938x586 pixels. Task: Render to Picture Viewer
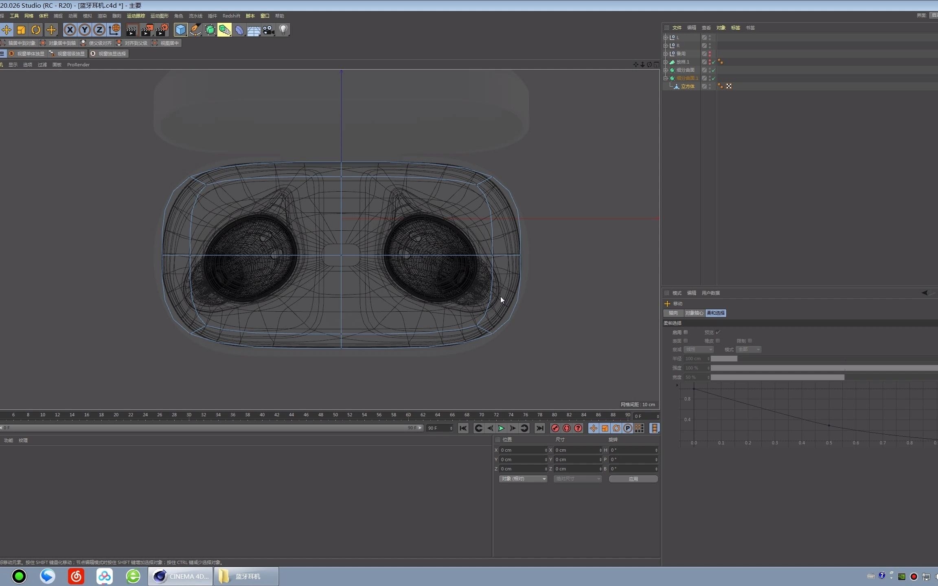click(x=147, y=30)
